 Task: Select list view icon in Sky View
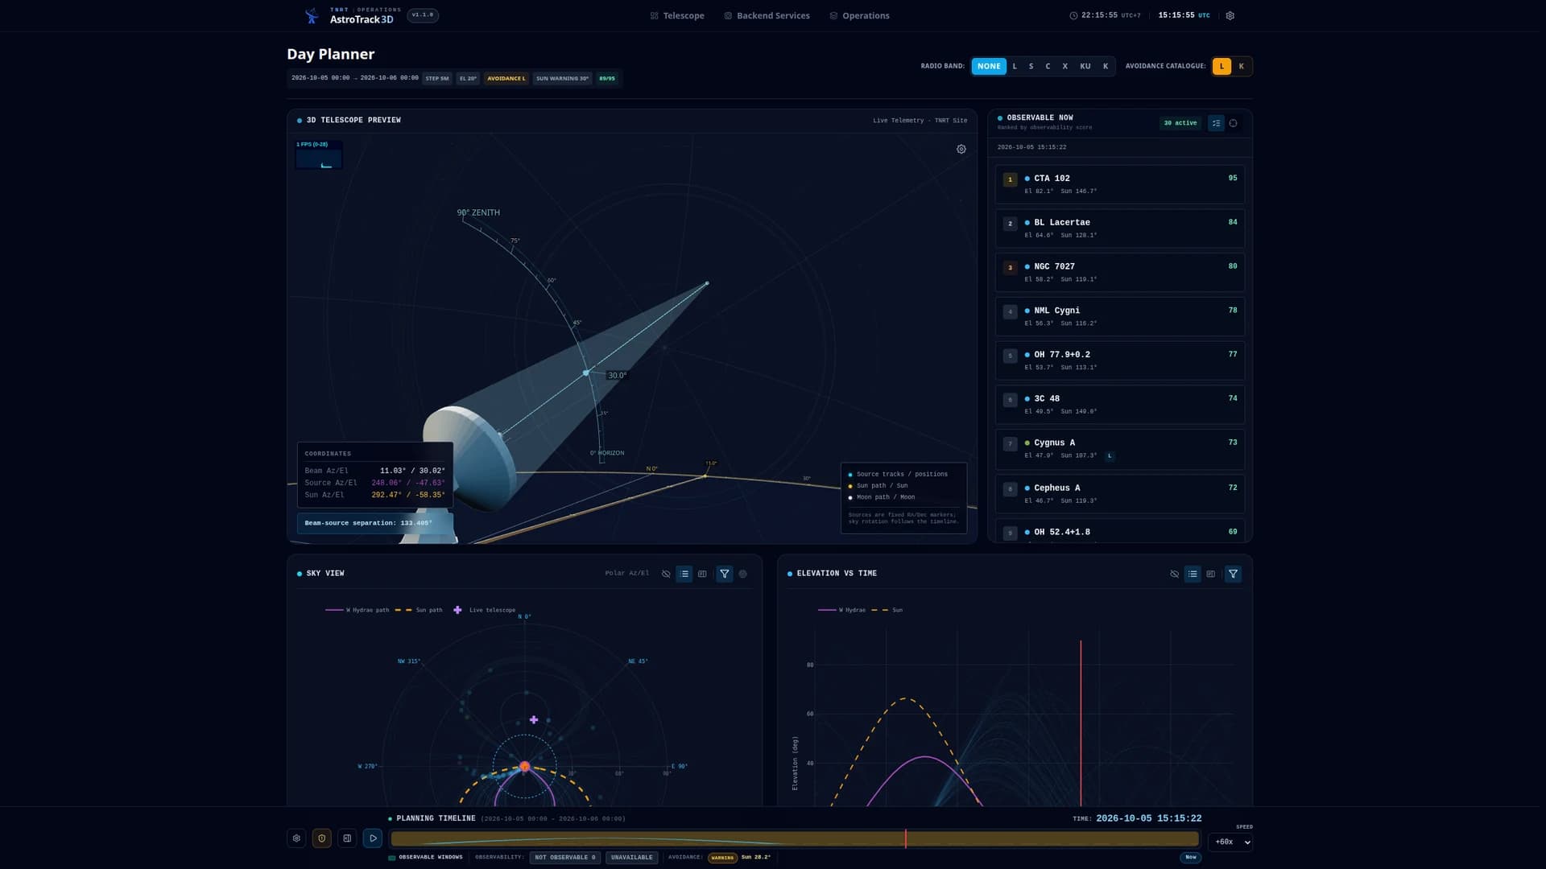click(684, 574)
